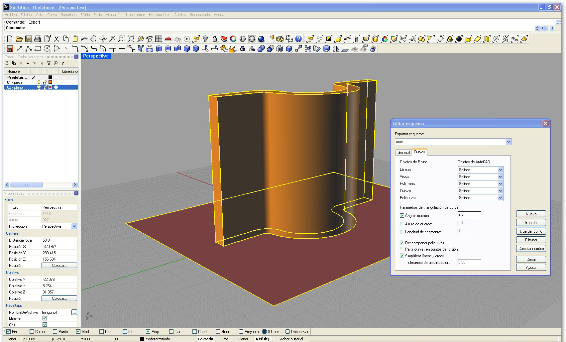Screen dimensions: 566x342
Task: Click the padlock Lock icon in main toolbar
Action: coord(215,39)
